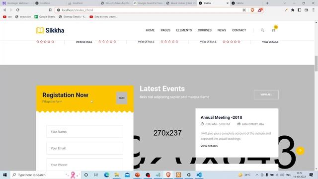Show hidden system tray icons chevron

[x=257, y=175]
